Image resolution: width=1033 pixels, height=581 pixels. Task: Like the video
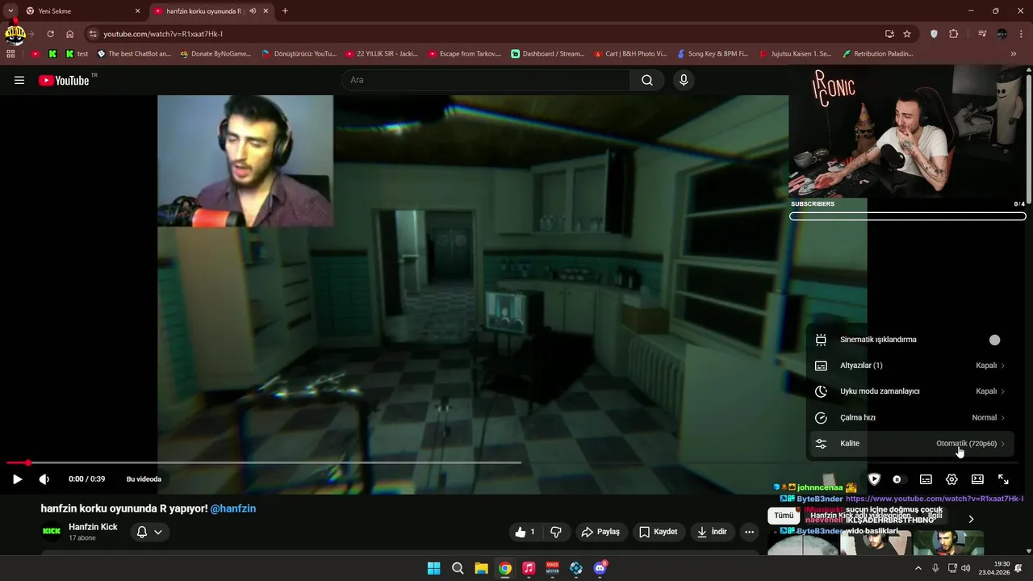(x=525, y=532)
